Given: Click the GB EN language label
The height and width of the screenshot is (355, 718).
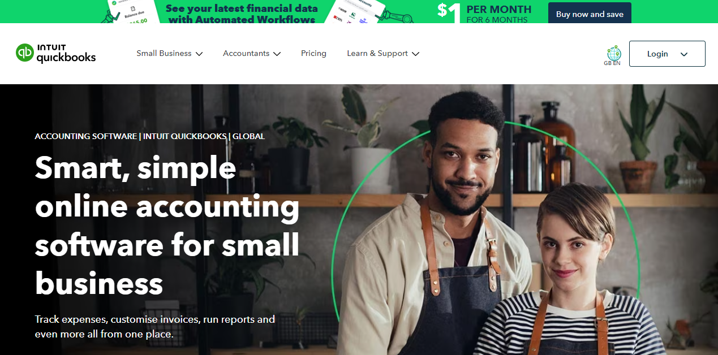Looking at the screenshot, I should (x=612, y=63).
